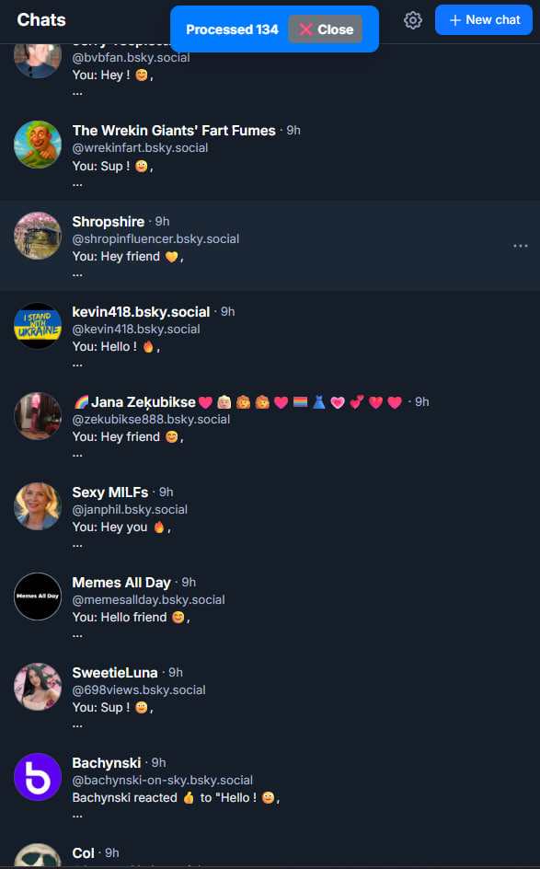This screenshot has width=540, height=869.
Task: Close the Processed 134 banner
Action: 325,29
